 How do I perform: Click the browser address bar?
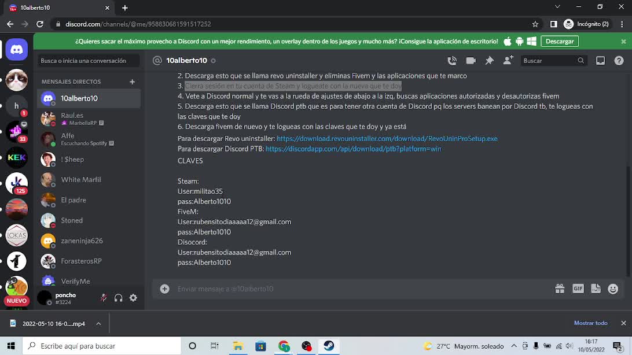(x=293, y=24)
